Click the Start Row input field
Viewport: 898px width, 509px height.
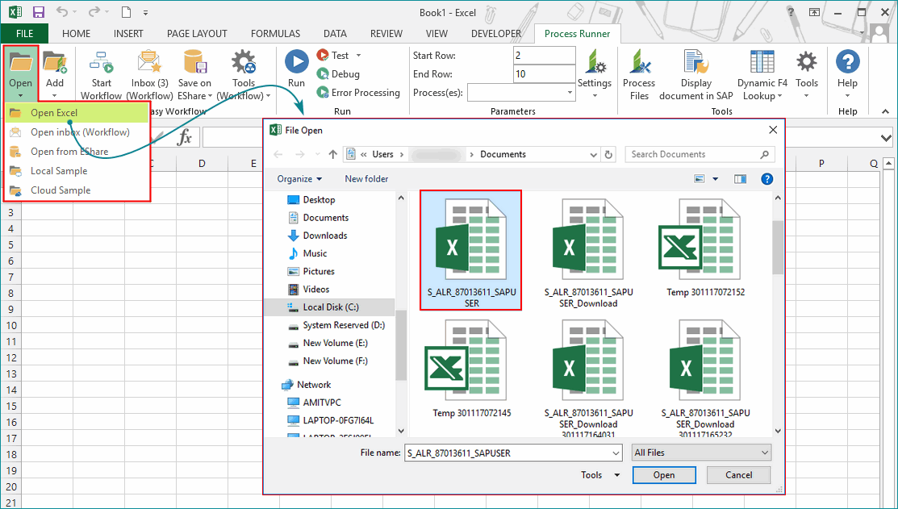tap(544, 56)
